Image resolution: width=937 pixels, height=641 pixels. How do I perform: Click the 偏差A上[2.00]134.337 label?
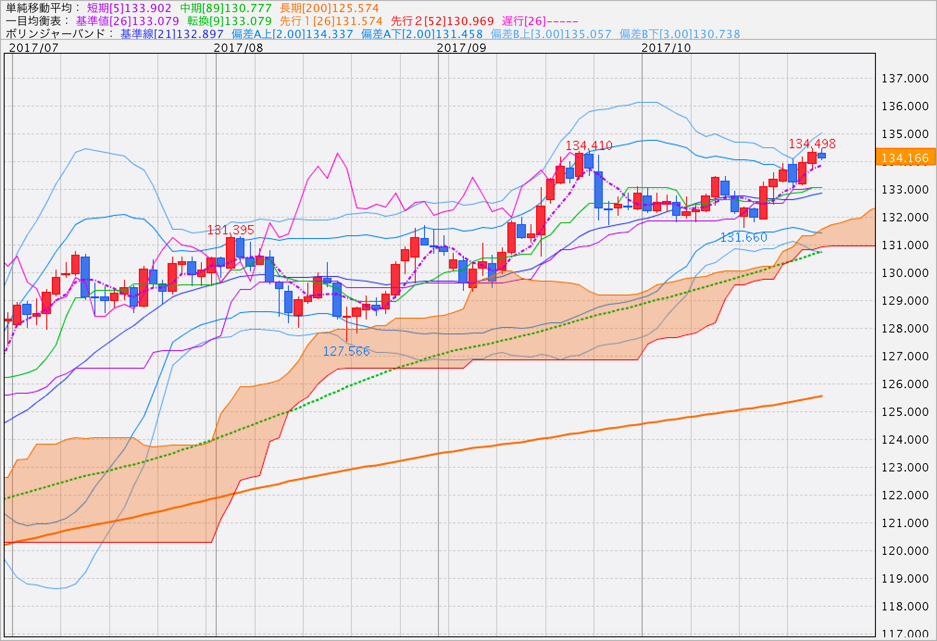tap(292, 34)
